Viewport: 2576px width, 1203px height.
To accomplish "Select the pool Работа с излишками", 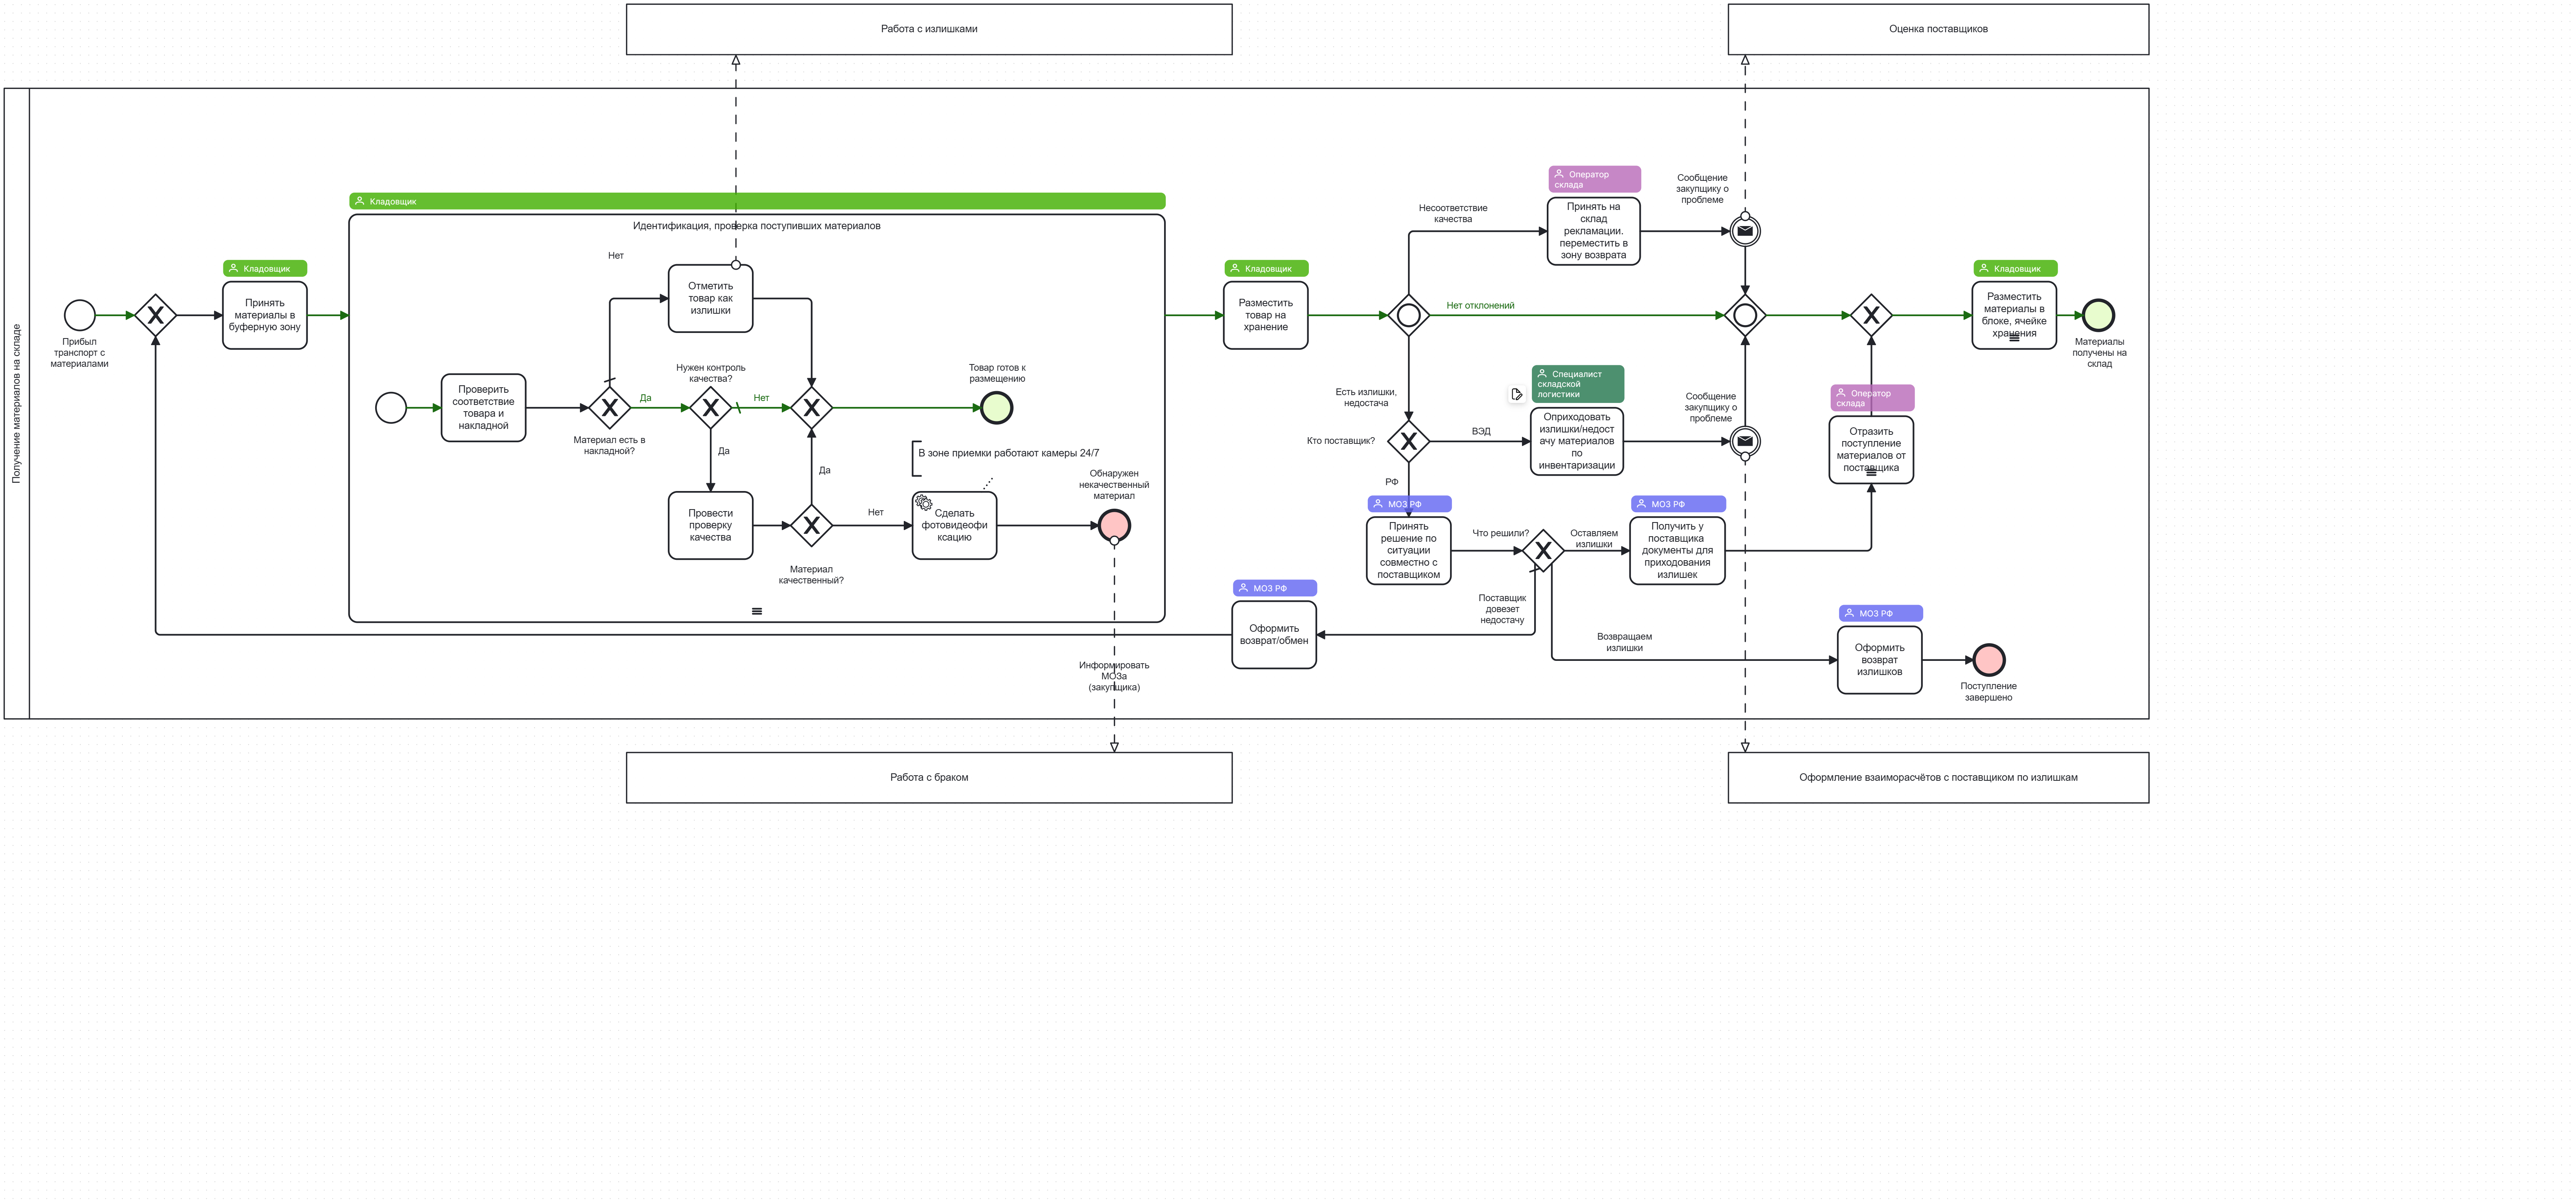I will point(929,29).
